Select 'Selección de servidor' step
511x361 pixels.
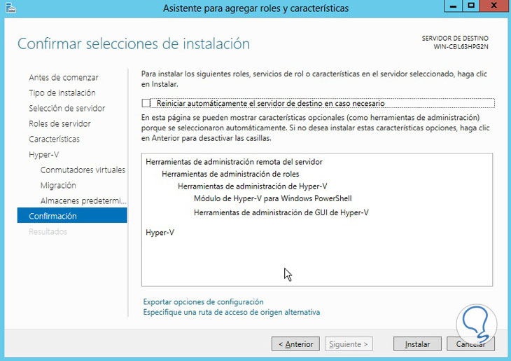click(66, 108)
